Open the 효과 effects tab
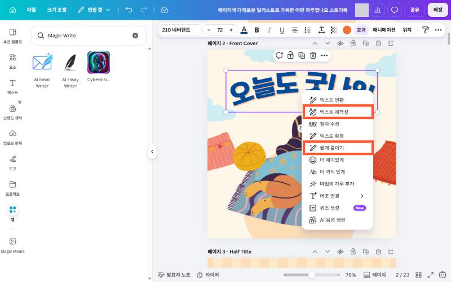 pyautogui.click(x=361, y=30)
